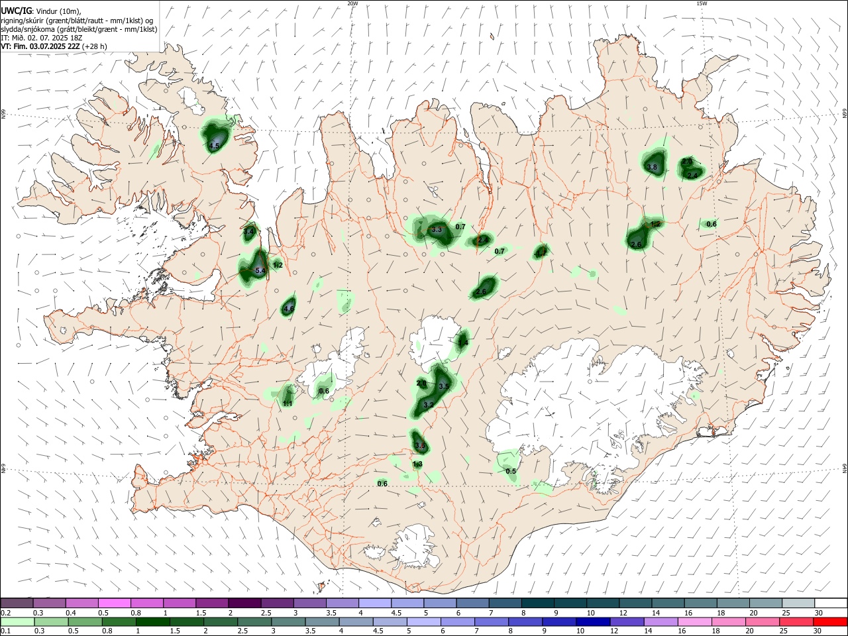This screenshot has height=636, width=848.
Task: Pick the grey-blue bottom-row swatch labeled 3.5
Action: click(322, 621)
